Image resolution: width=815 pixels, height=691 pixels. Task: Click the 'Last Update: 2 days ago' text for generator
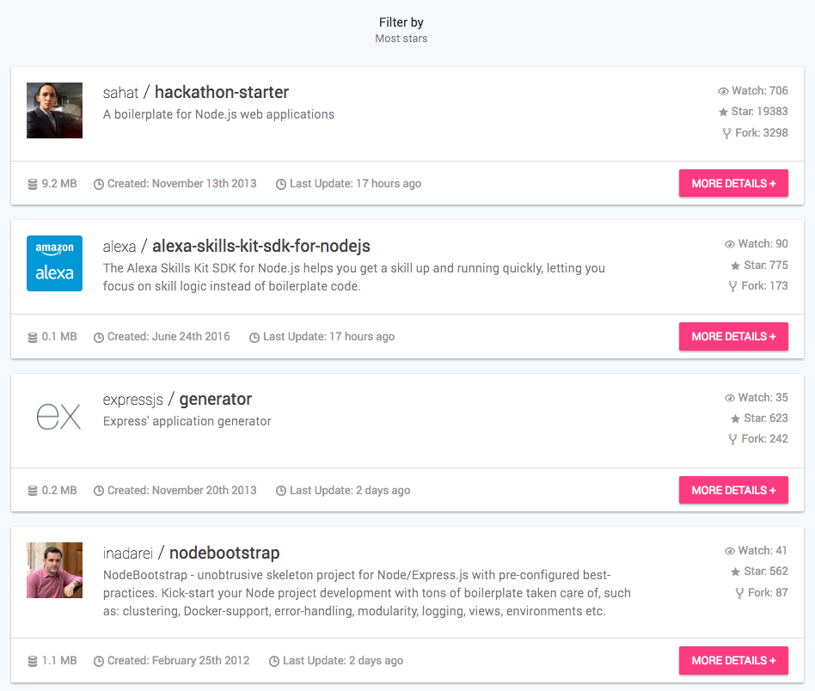pyautogui.click(x=350, y=491)
